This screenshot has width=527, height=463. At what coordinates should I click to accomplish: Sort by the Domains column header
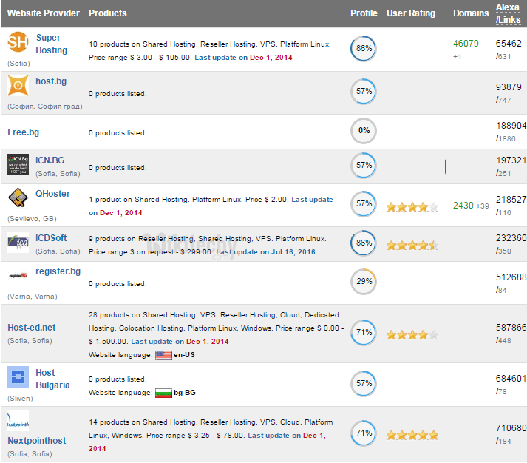(471, 13)
